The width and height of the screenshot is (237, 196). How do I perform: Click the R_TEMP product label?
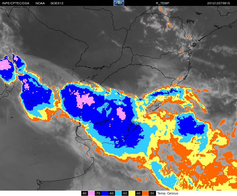162,3
